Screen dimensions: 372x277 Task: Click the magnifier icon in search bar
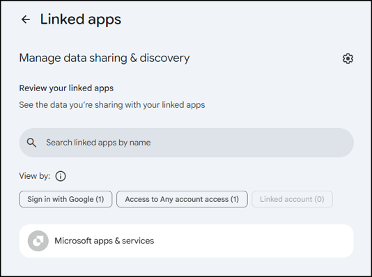31,143
